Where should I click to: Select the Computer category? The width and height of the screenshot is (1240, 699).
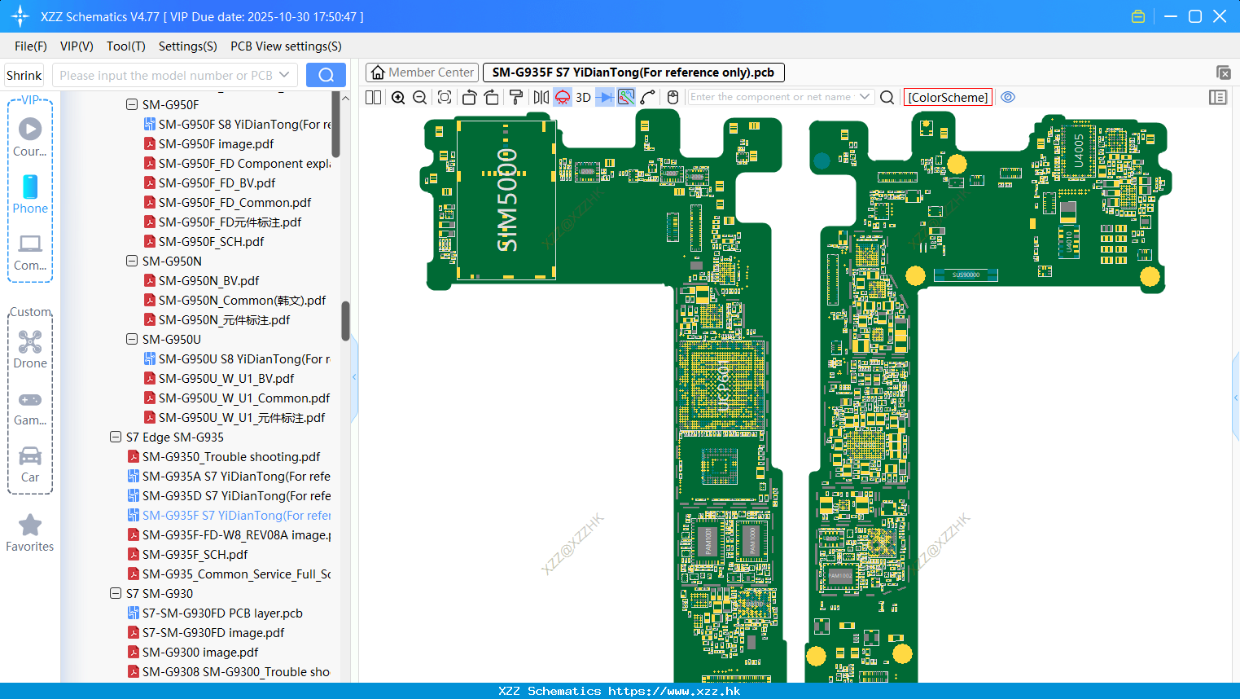(30, 253)
